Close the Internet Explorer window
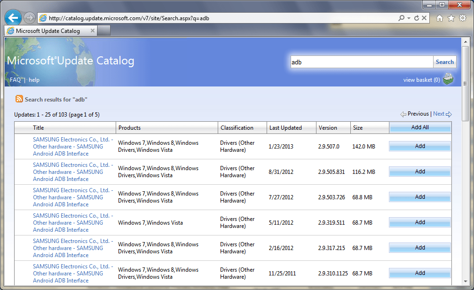The image size is (474, 290). (459, 5)
